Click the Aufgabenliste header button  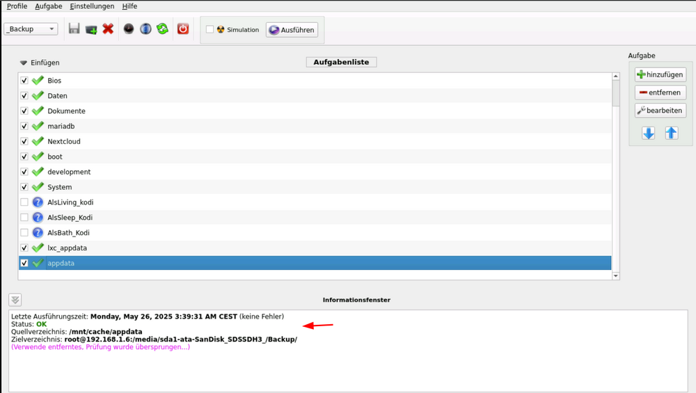341,62
